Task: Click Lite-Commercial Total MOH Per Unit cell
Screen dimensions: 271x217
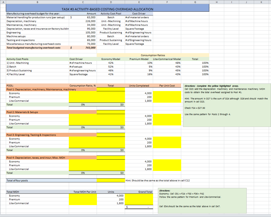Action: tap(83, 203)
